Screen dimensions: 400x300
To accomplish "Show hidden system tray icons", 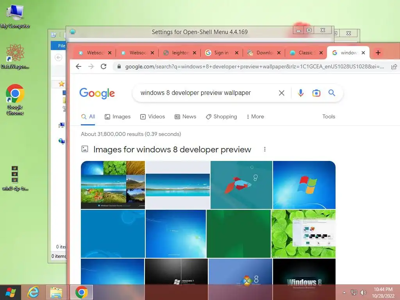I will 345,293.
